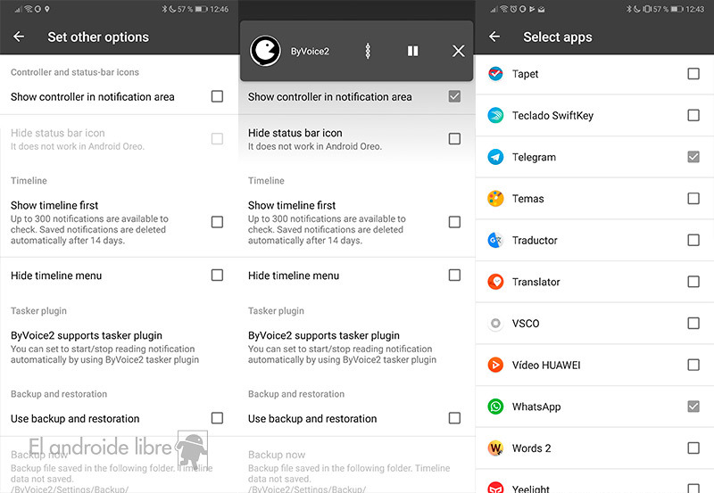Check the Teclado SwiftKey checkbox
The image size is (714, 493).
point(693,116)
